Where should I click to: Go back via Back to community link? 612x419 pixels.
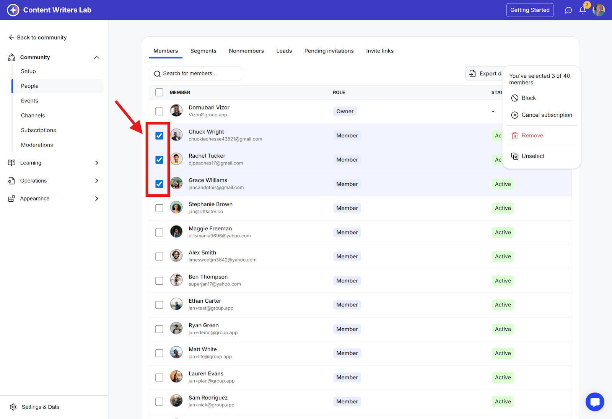pos(38,37)
